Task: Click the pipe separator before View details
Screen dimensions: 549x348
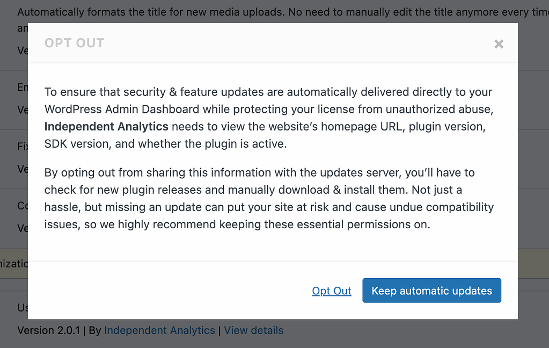Action: pos(219,330)
